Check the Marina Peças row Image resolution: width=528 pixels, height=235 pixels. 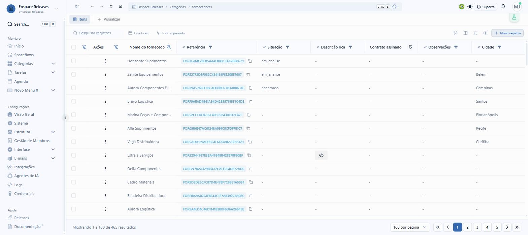click(74, 115)
